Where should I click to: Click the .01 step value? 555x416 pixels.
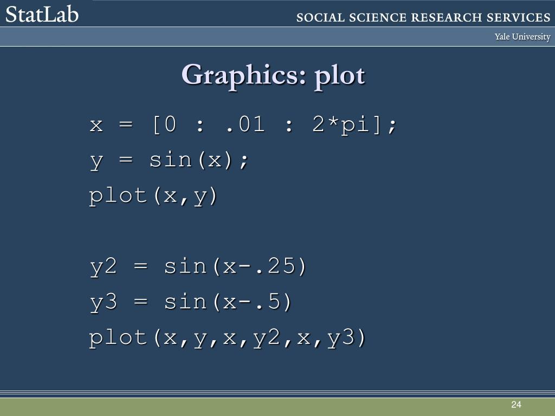(x=246, y=125)
